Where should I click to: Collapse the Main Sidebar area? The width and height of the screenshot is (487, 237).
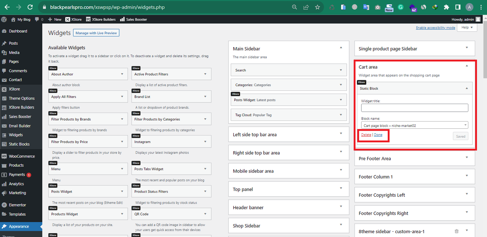341,47
